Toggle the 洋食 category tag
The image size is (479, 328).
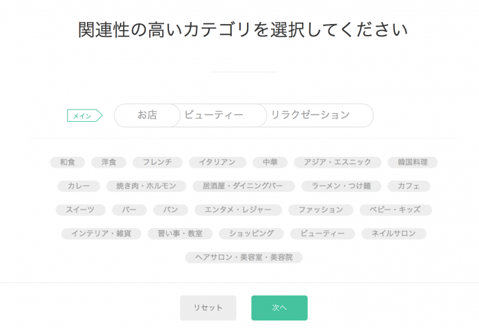tap(109, 162)
